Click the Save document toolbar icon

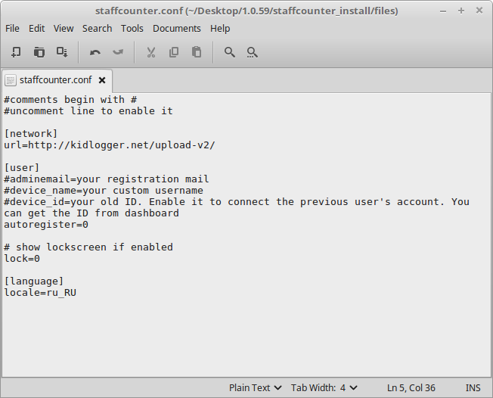coord(62,52)
